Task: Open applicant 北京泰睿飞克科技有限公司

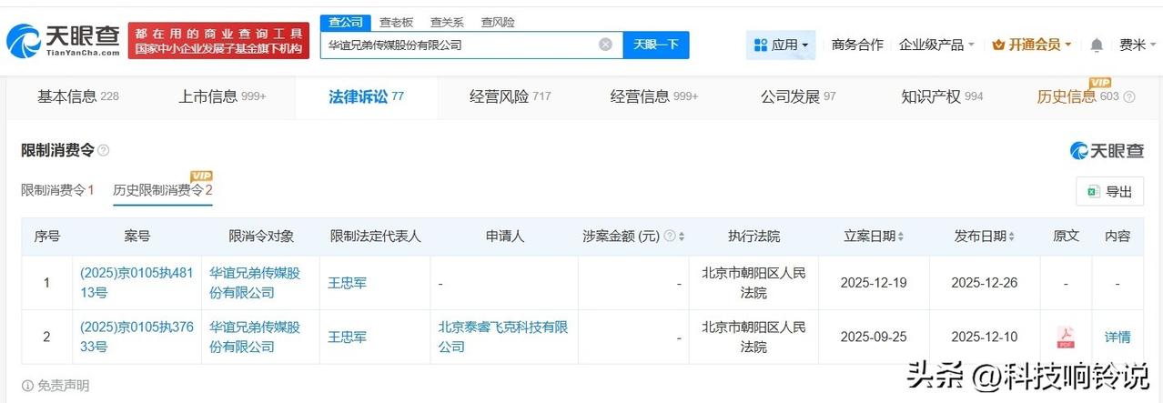Action: click(x=503, y=337)
